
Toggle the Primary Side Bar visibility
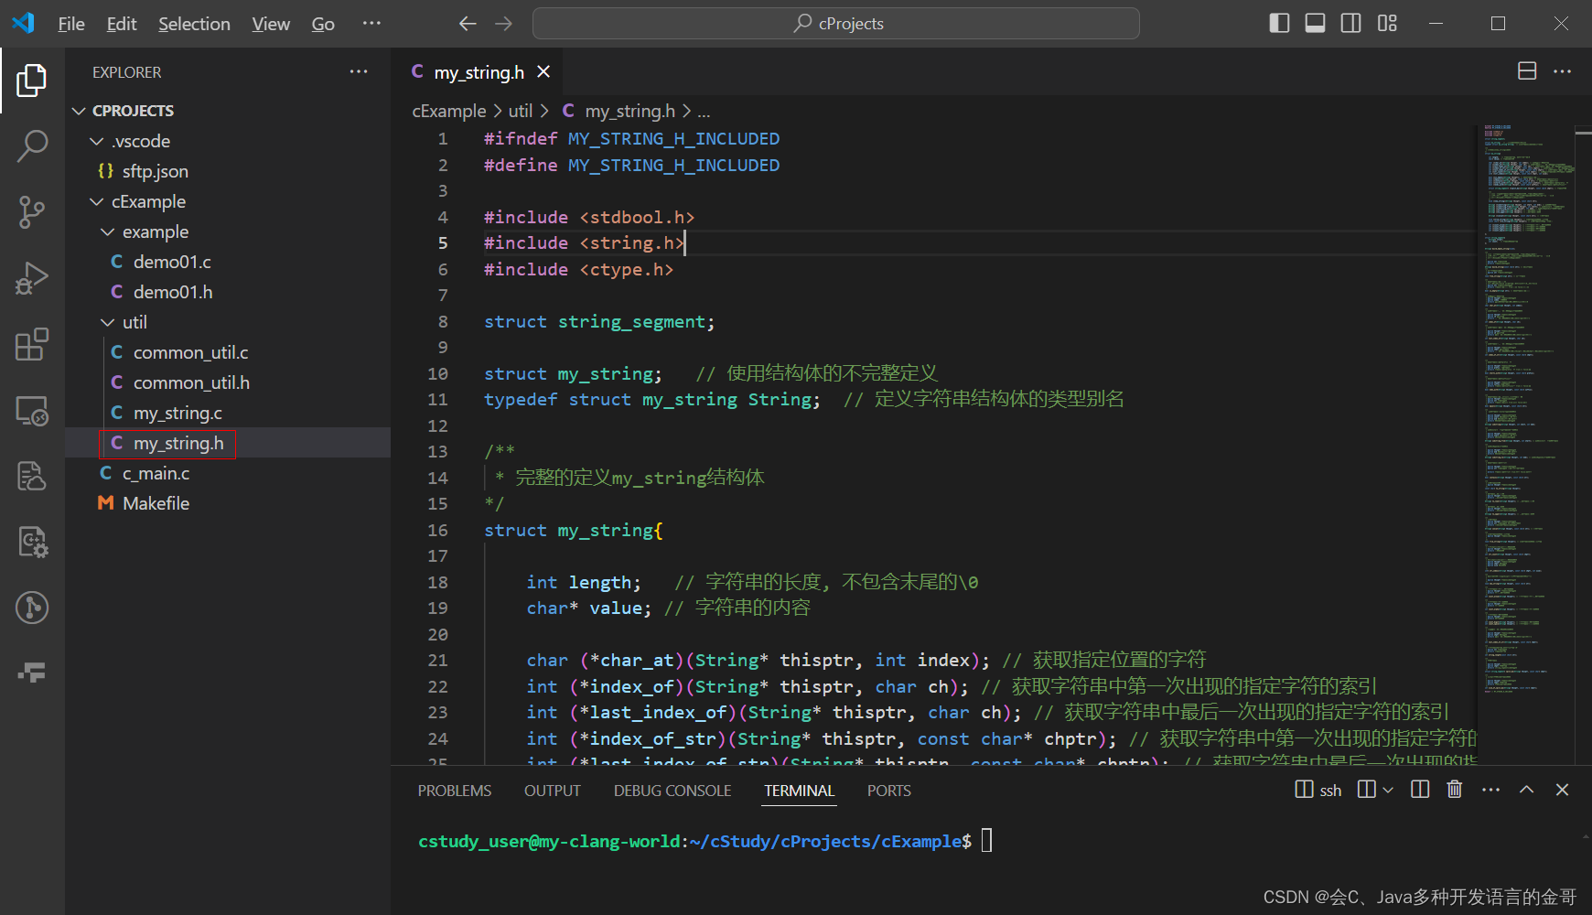(x=1278, y=23)
